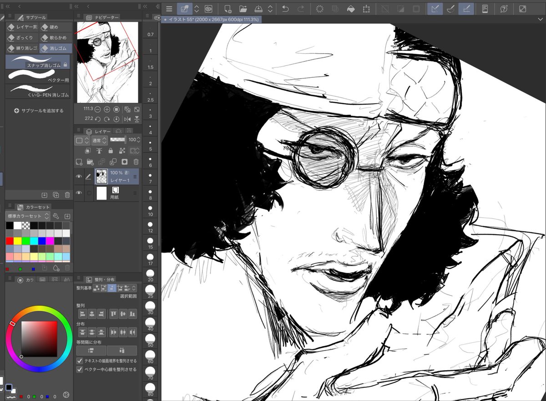The width and height of the screenshot is (546, 401).
Task: Align left edges icon in 整列 row
Action: [x=82, y=313]
